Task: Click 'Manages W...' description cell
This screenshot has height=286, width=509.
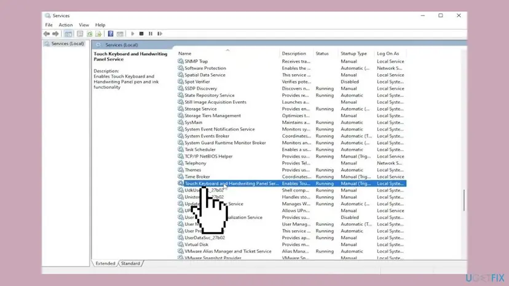Action: (x=296, y=204)
